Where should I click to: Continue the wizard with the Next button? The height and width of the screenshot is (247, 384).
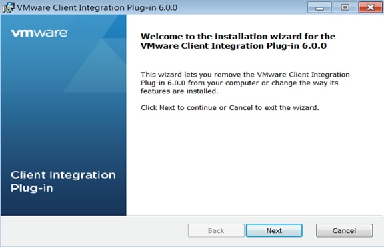click(274, 230)
